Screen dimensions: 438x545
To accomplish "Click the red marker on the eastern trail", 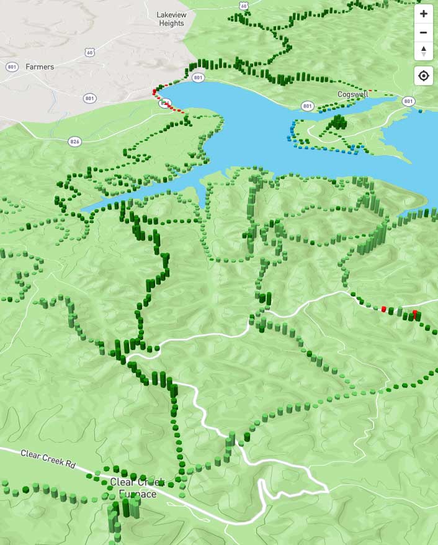I will pyautogui.click(x=383, y=309).
